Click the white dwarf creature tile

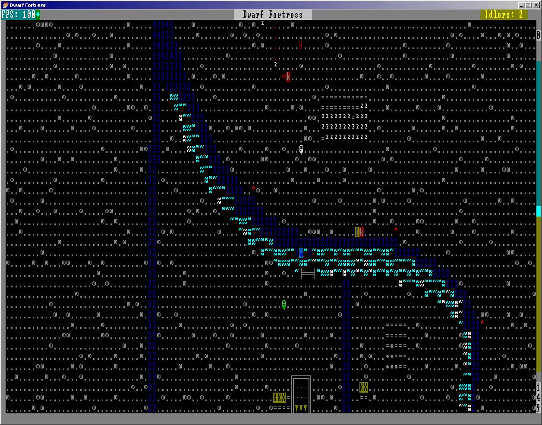(x=301, y=149)
